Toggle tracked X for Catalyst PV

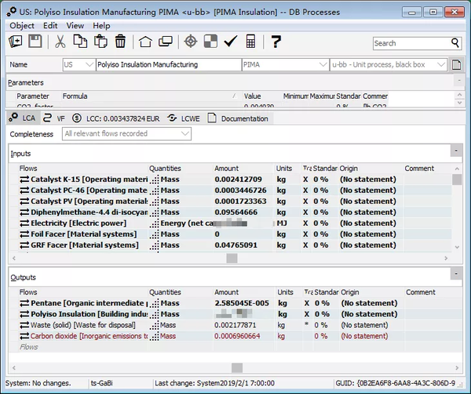305,201
